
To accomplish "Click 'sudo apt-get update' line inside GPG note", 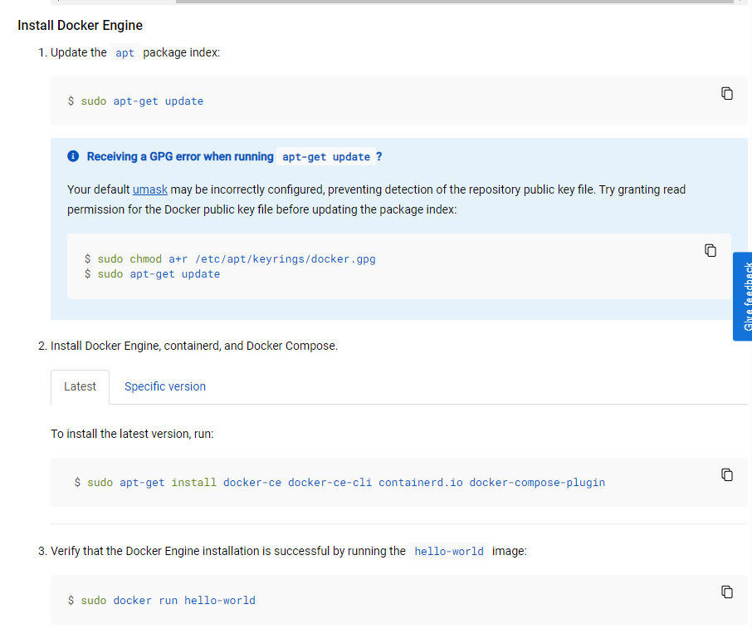I will coord(153,273).
